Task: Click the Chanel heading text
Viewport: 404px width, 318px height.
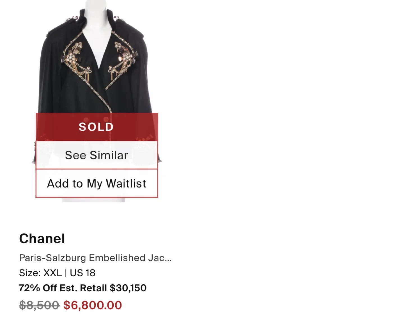Action: click(x=42, y=239)
